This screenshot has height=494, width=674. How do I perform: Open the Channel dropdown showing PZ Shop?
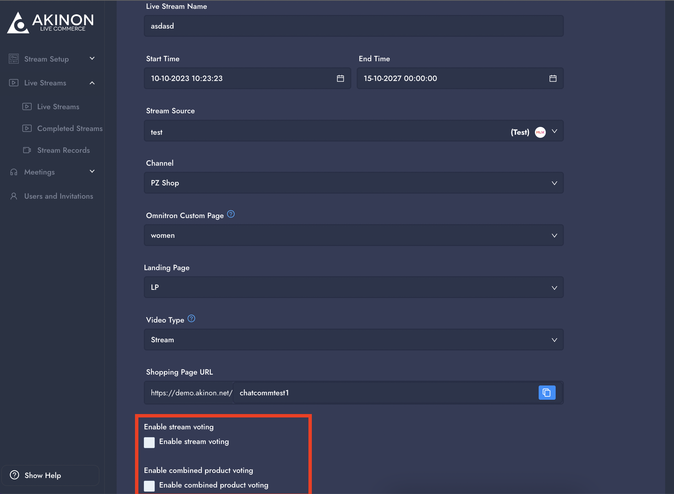click(x=354, y=183)
